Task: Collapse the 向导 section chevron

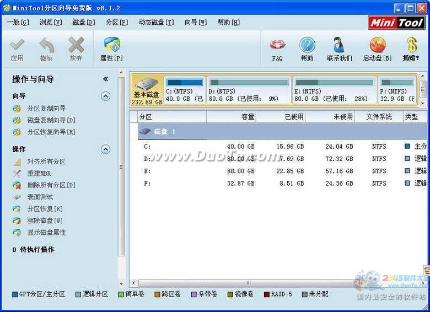Action: [x=105, y=96]
